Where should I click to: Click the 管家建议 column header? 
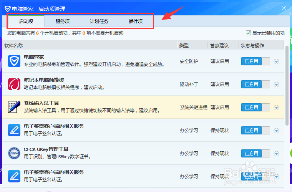pyautogui.click(x=223, y=46)
